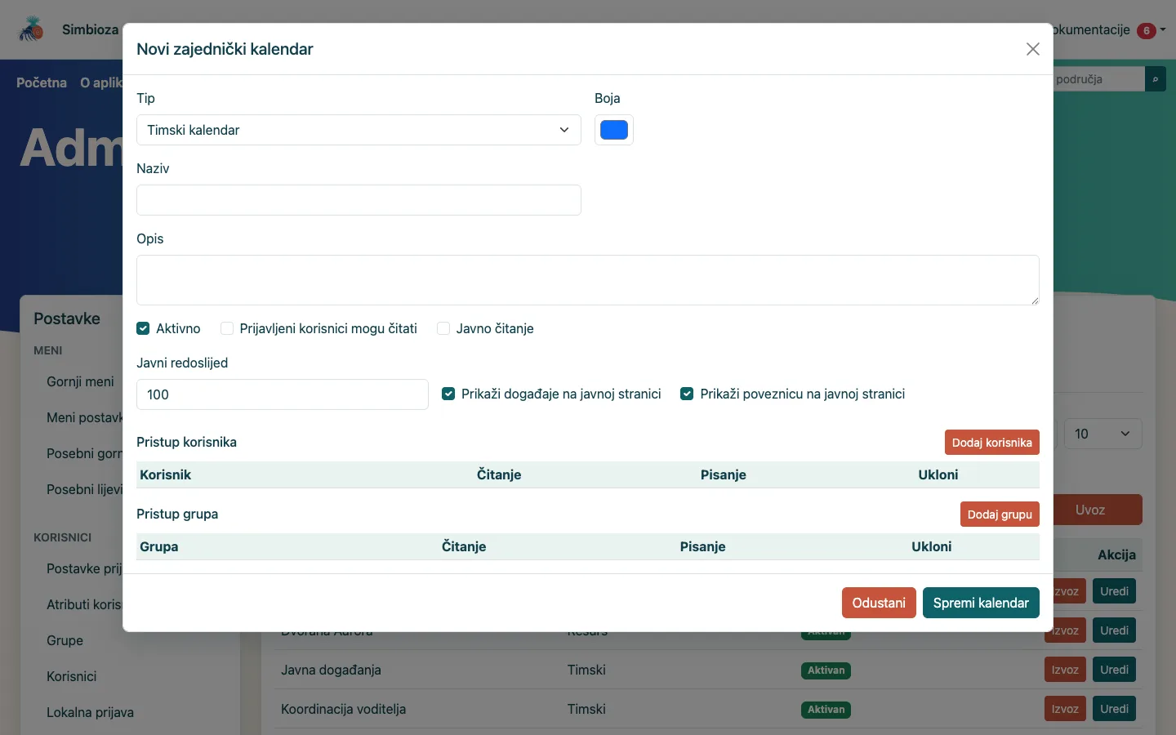The height and width of the screenshot is (735, 1176).
Task: Click the Dodaj korisnika button
Action: click(x=992, y=443)
